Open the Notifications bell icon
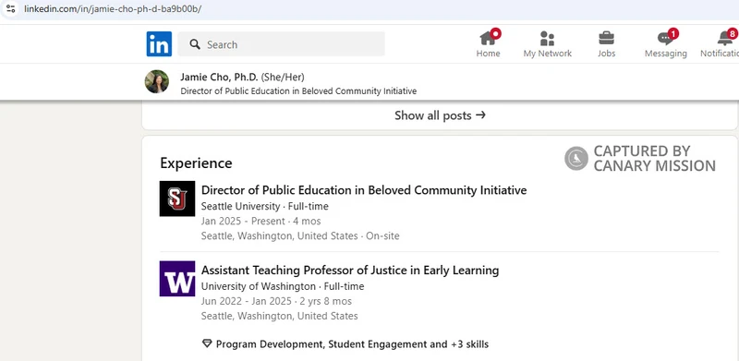 click(x=725, y=38)
